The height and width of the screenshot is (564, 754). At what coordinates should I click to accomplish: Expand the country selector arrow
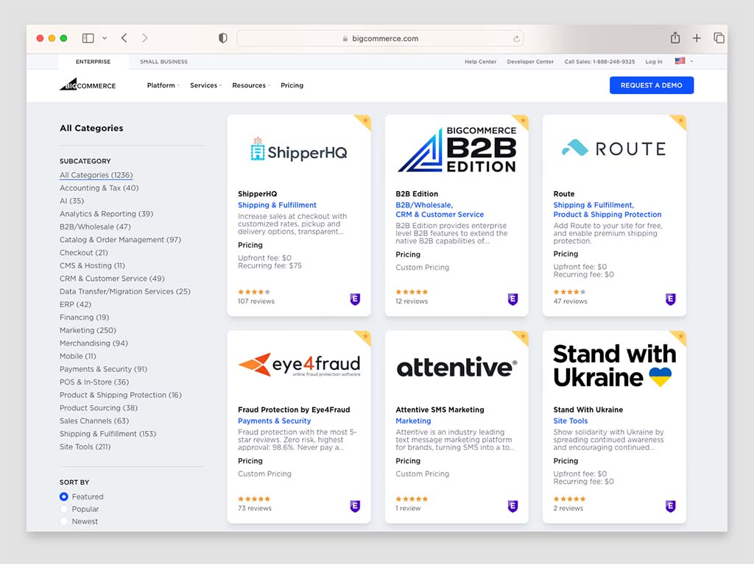pyautogui.click(x=691, y=62)
